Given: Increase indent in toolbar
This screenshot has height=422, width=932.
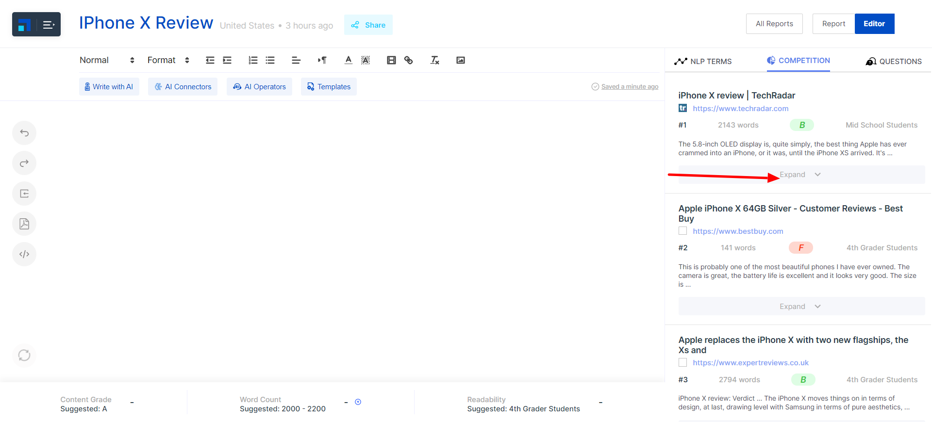Looking at the screenshot, I should [227, 60].
